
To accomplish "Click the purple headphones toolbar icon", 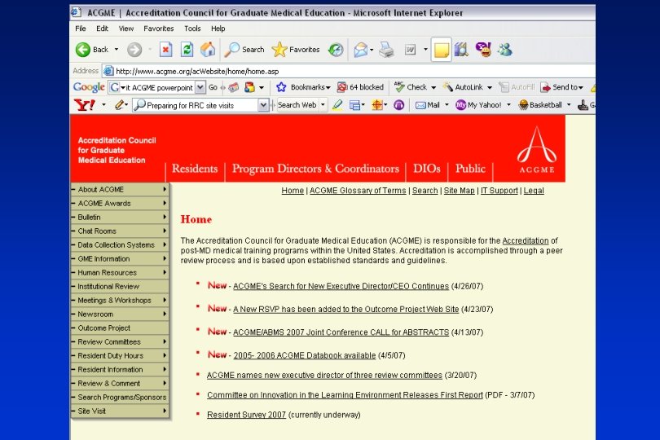I will (398, 105).
